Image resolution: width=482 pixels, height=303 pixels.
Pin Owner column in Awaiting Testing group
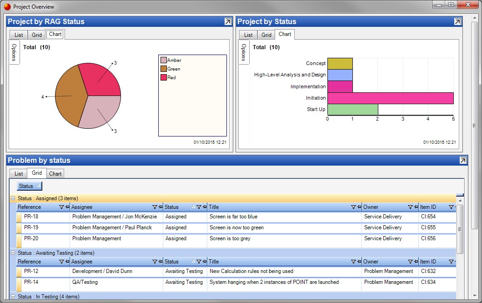coord(416,262)
